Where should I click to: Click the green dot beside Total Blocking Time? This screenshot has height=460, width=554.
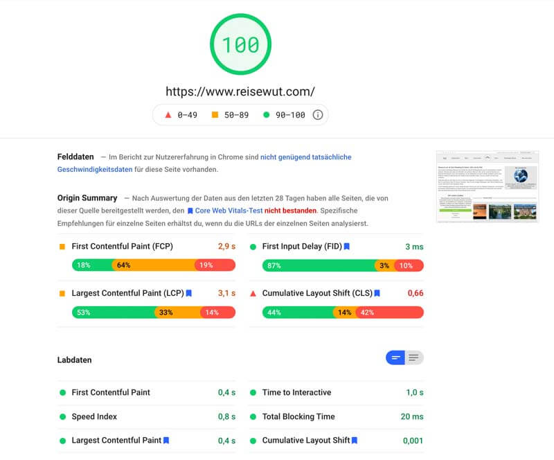point(253,416)
